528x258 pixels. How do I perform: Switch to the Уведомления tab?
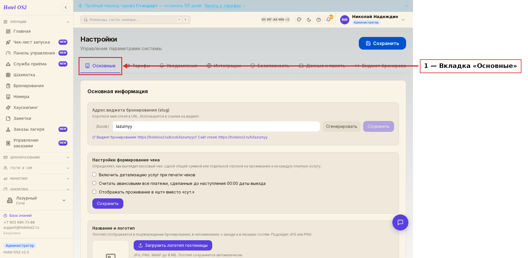coord(178,66)
